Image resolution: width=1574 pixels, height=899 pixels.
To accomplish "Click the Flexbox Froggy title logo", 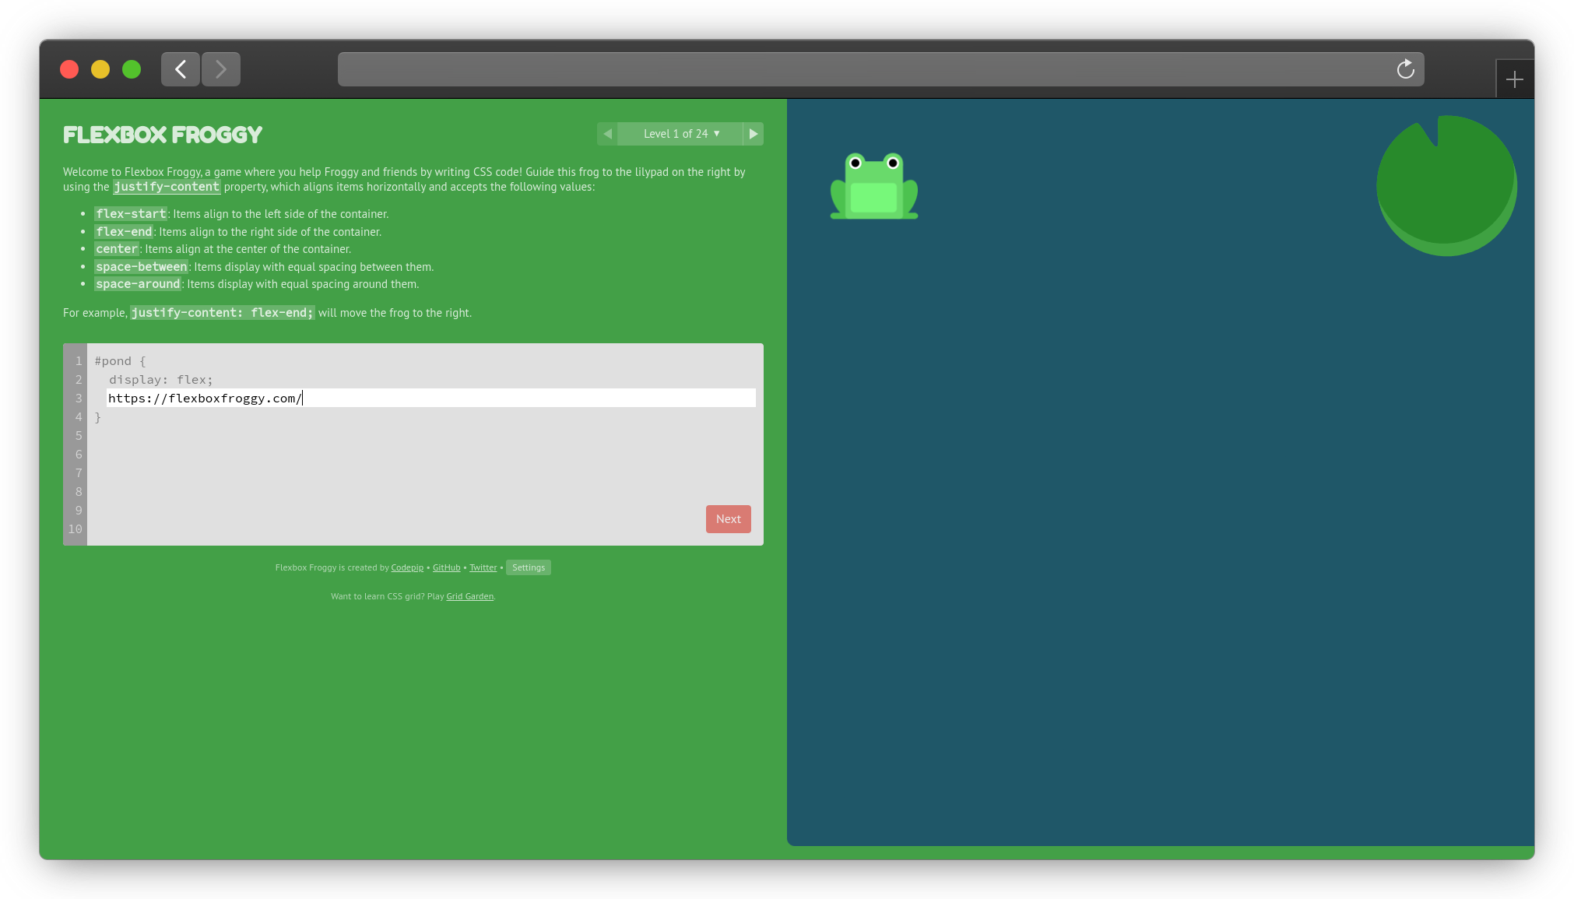I will tap(163, 135).
